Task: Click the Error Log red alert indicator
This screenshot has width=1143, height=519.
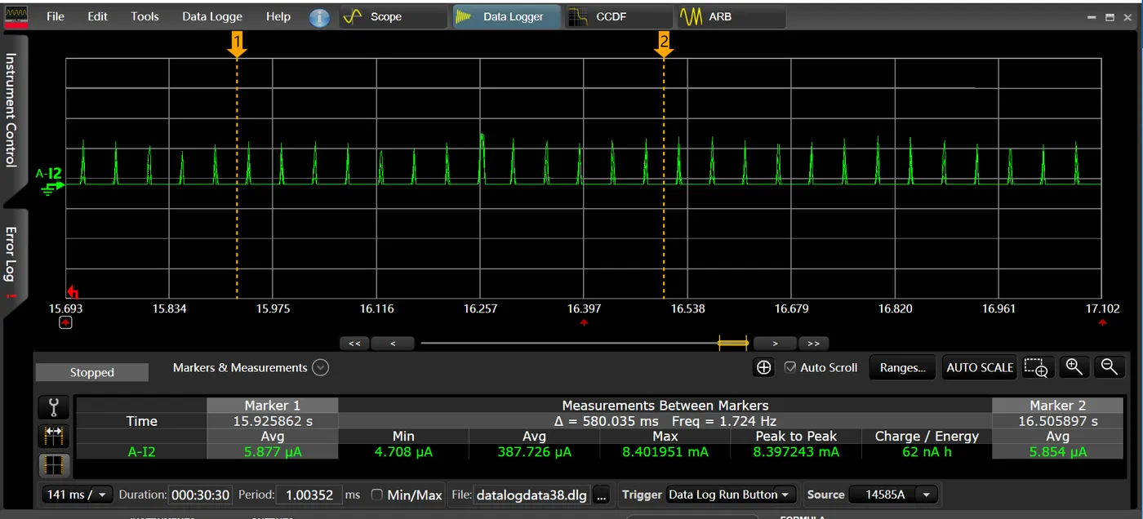Action: click(11, 295)
